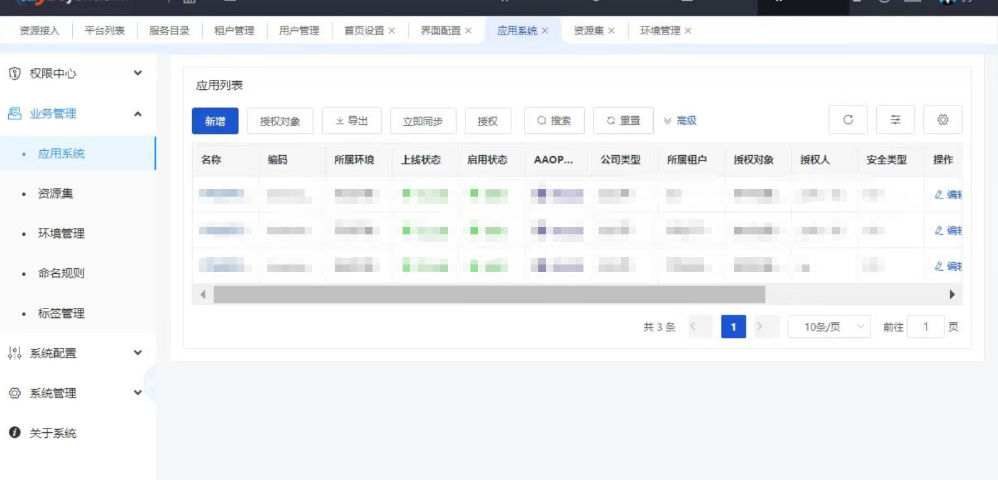Open 标签管理 in the sidebar
The image size is (998, 480).
pos(78,314)
